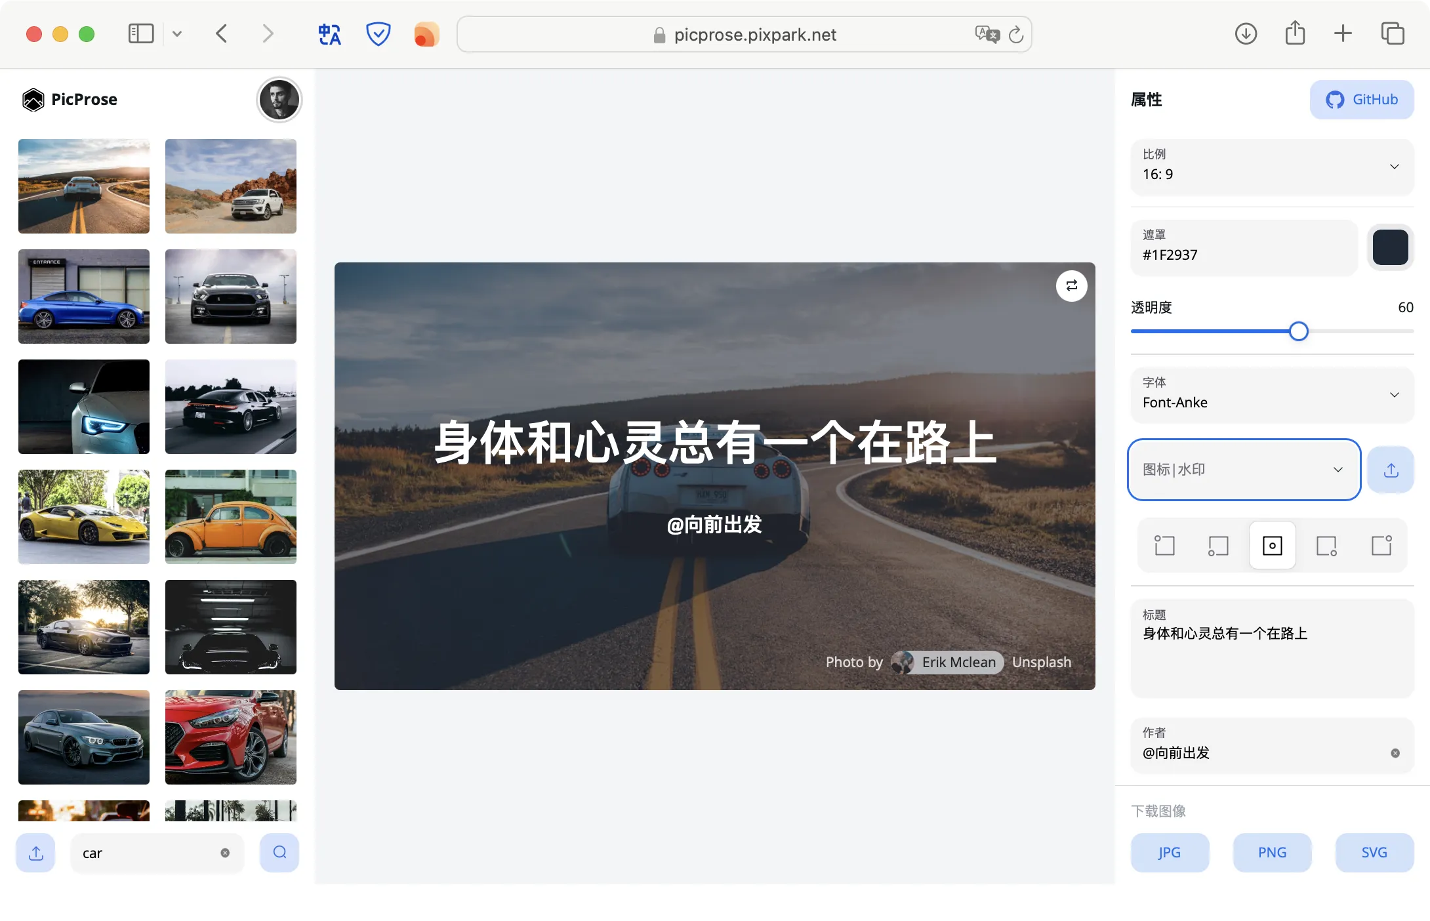1430x921 pixels.
Task: Click the swap image orientation icon on canvas
Action: 1071,286
